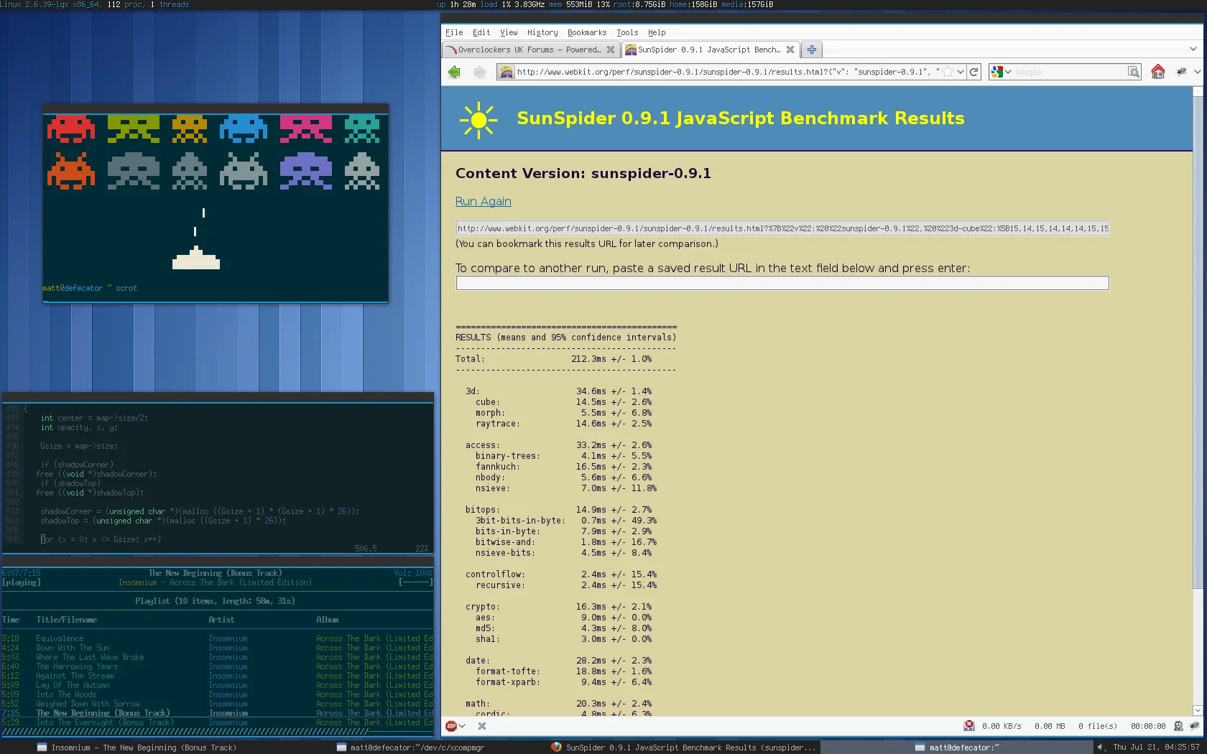
Task: Click the Run Again link
Action: 484,202
